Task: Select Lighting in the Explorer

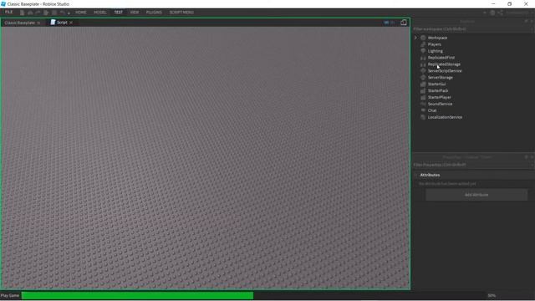Action: [x=435, y=51]
